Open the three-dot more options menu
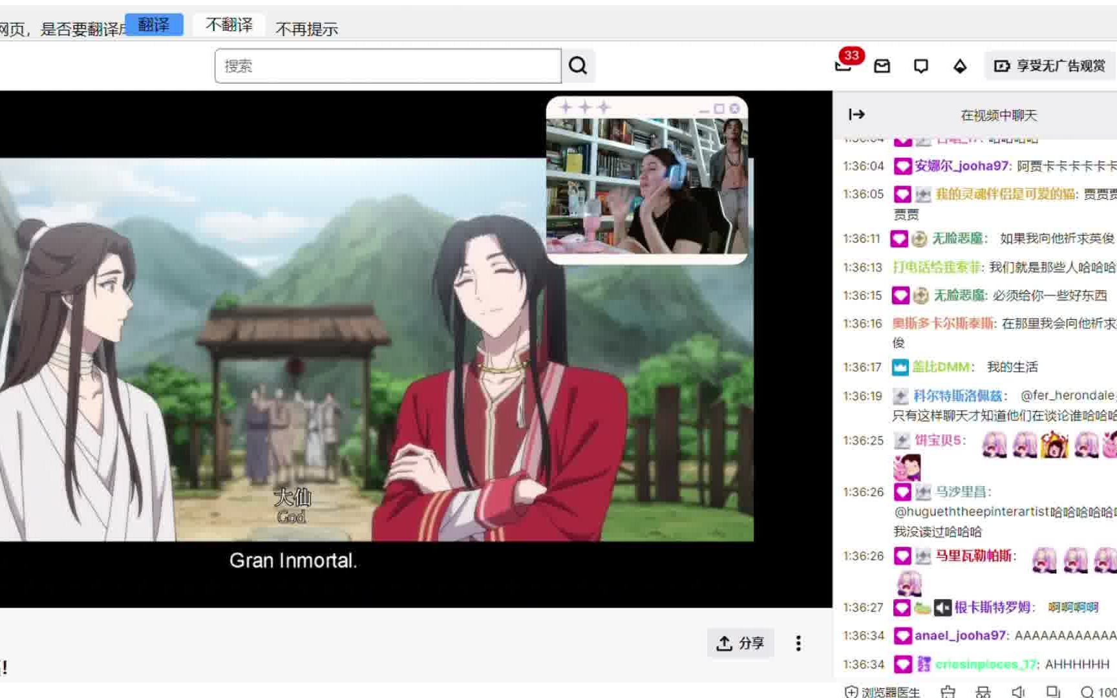This screenshot has width=1117, height=698. (799, 644)
